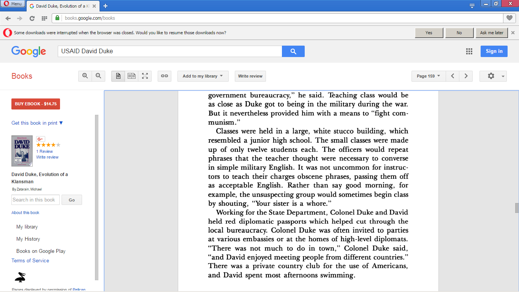Go to the previous book page
Screen dimensions: 519x292
click(x=453, y=76)
